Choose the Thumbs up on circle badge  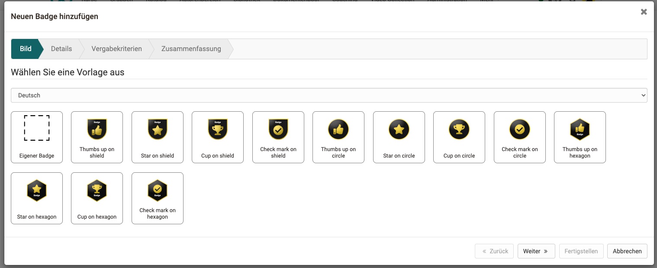(338, 137)
